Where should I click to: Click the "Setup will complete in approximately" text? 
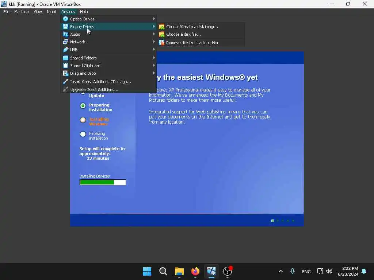tap(102, 151)
